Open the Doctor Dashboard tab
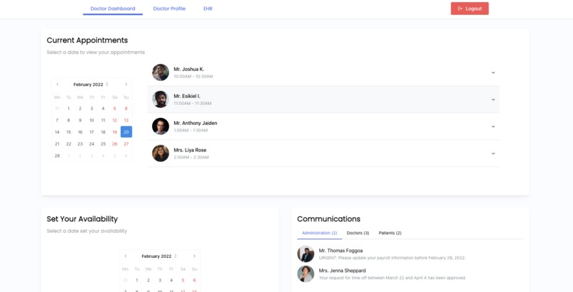573x292 pixels. point(112,9)
